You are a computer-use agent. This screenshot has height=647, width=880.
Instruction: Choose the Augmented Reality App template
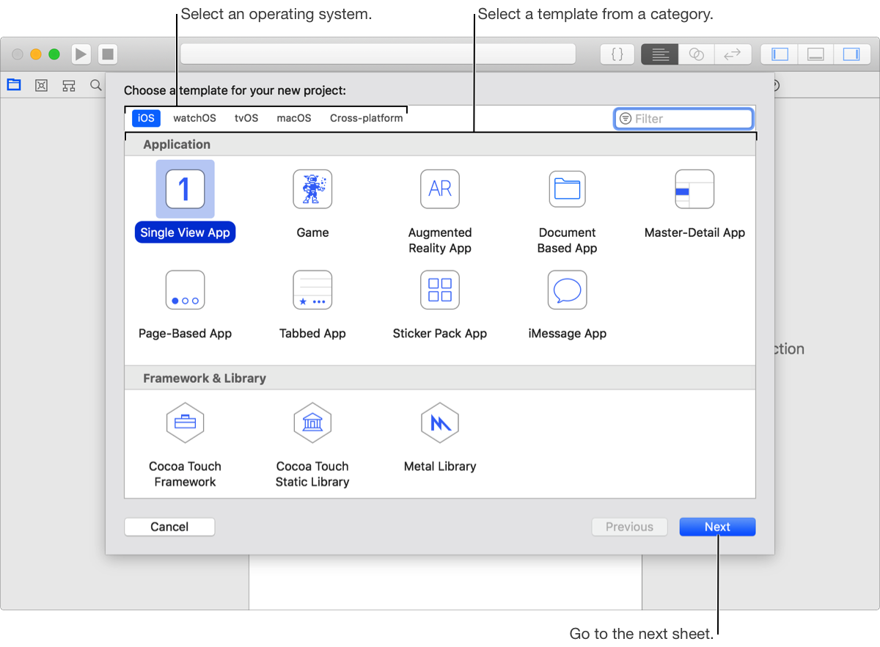click(x=440, y=189)
